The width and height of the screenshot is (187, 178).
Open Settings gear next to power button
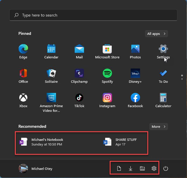pyautogui.click(x=154, y=168)
